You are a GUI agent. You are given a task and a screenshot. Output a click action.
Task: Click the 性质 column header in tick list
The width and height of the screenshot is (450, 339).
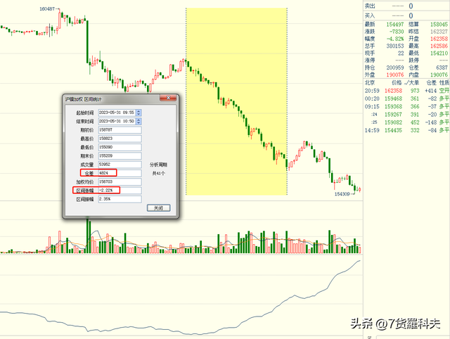point(444,83)
